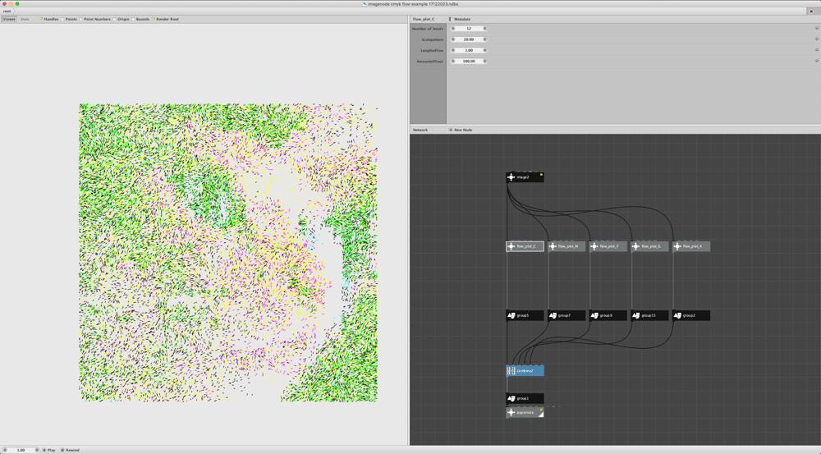Increase frame number with right arrow
821x454 pixels.
coord(37,450)
